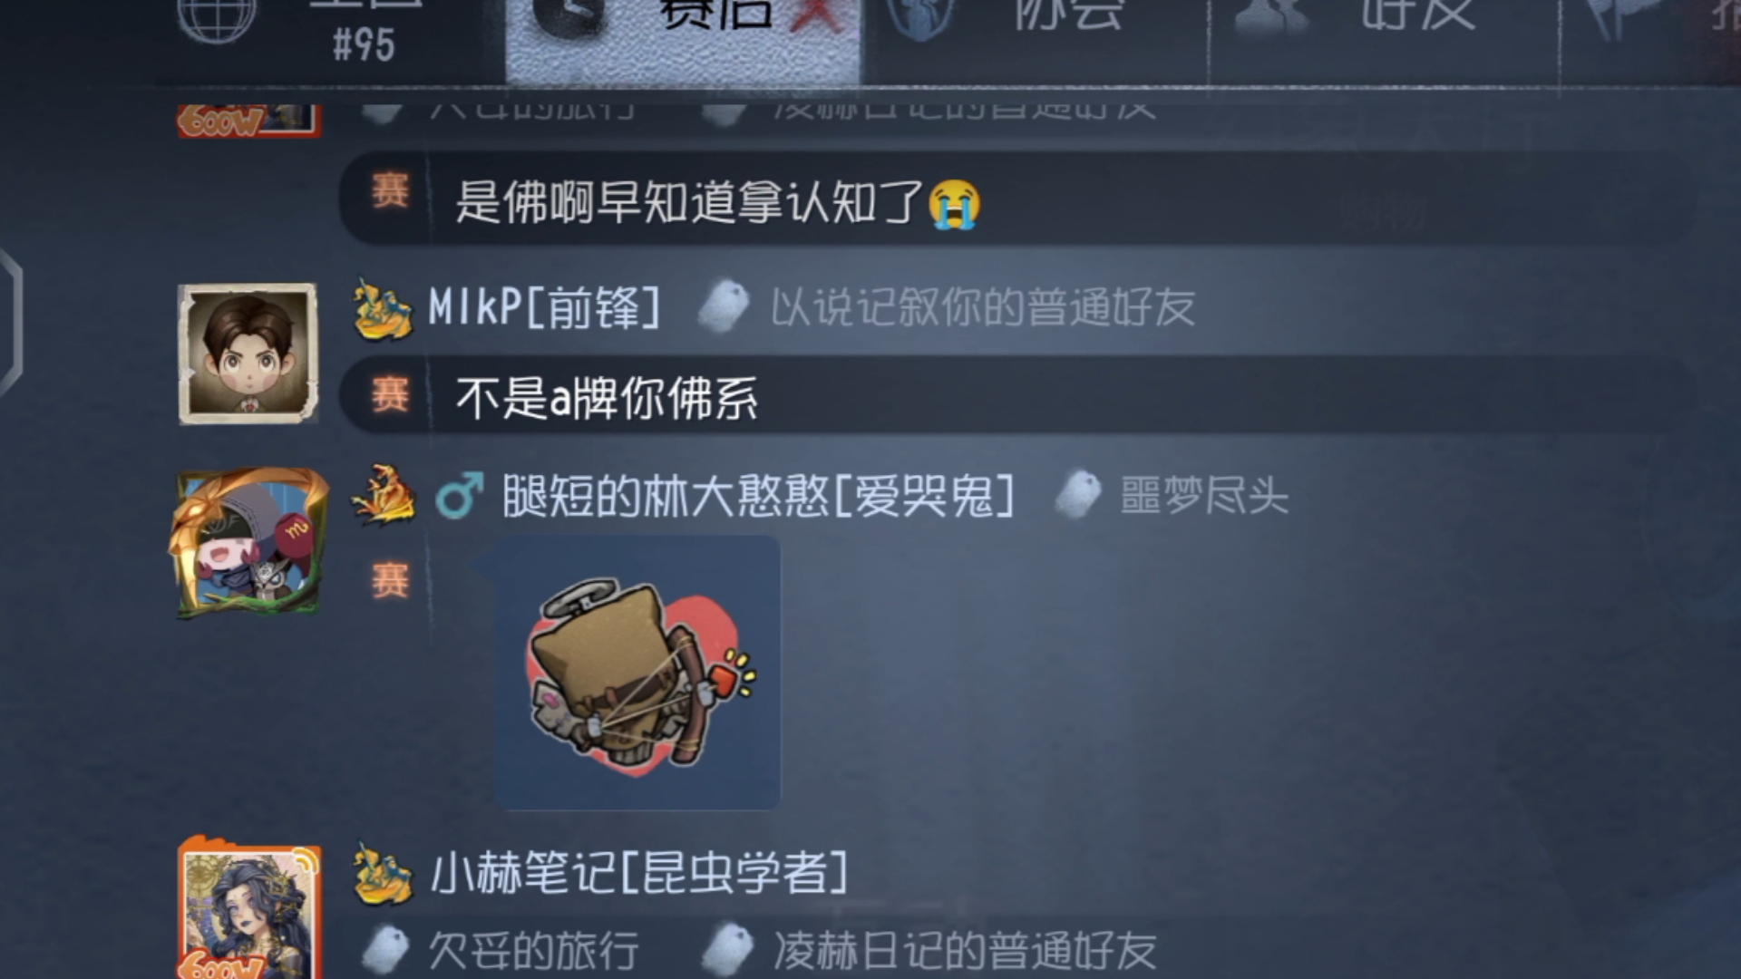Switch to the 赛后 post-match chat tab

pyautogui.click(x=683, y=41)
